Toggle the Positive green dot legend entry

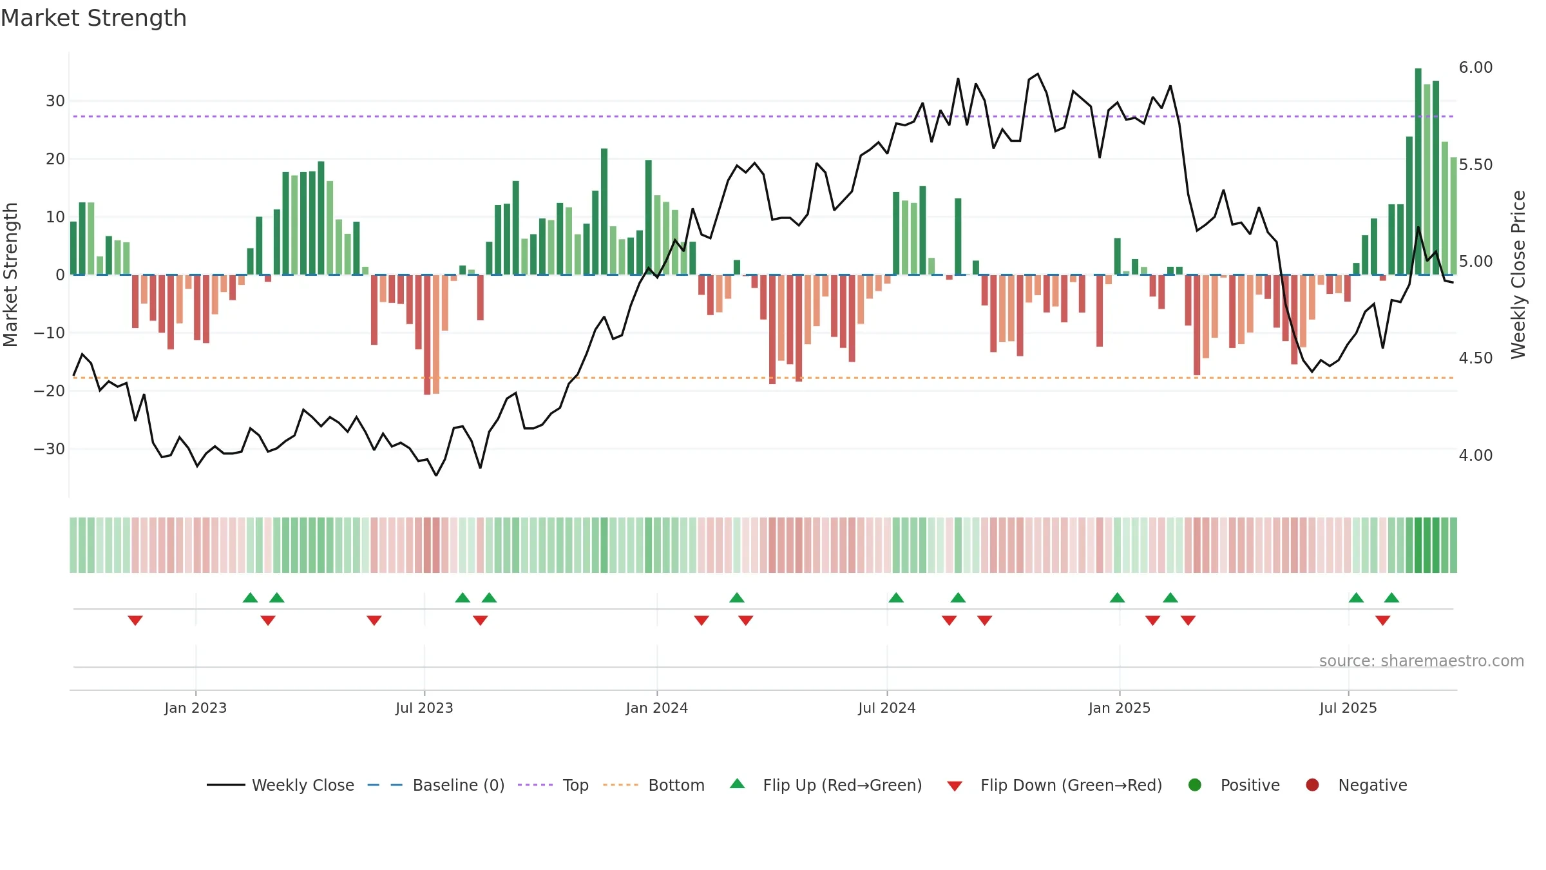[1195, 785]
